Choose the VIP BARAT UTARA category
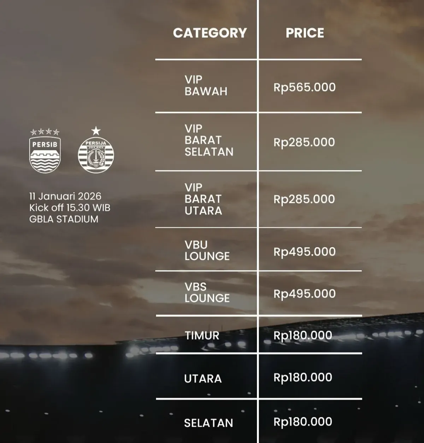The height and width of the screenshot is (443, 424). coord(203,199)
